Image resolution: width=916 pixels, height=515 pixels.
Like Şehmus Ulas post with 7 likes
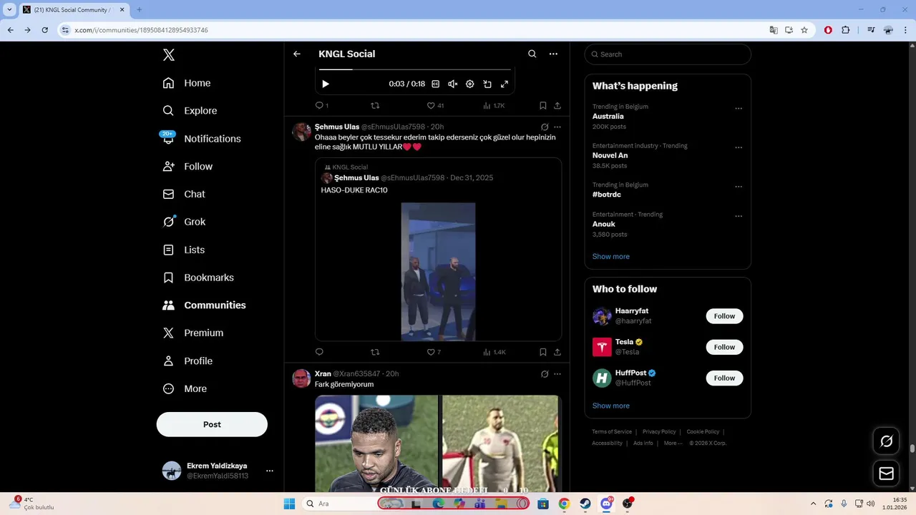434,352
